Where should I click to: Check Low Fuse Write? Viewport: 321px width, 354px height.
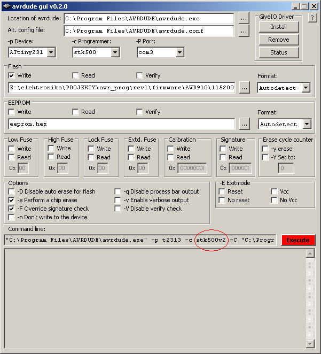point(11,149)
